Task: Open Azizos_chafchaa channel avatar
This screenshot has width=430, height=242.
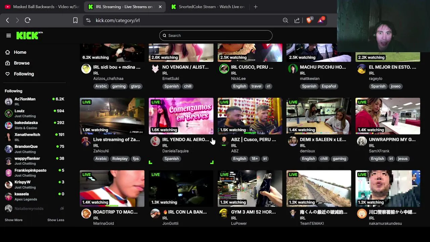Action: 86,69
